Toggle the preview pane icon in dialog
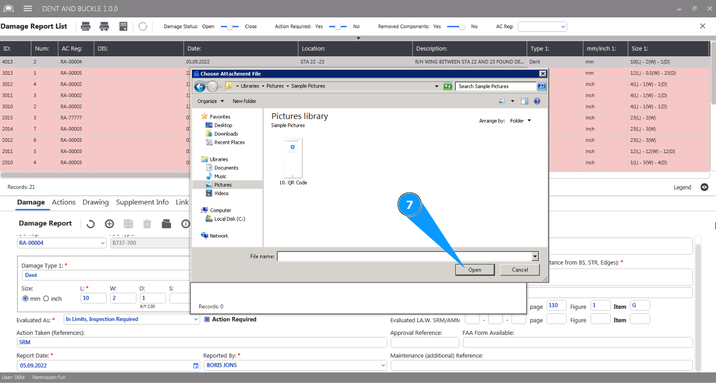The height and width of the screenshot is (383, 716). point(524,101)
